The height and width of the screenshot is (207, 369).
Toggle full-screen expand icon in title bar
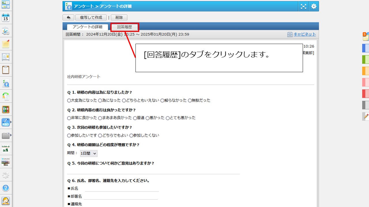point(303,6)
